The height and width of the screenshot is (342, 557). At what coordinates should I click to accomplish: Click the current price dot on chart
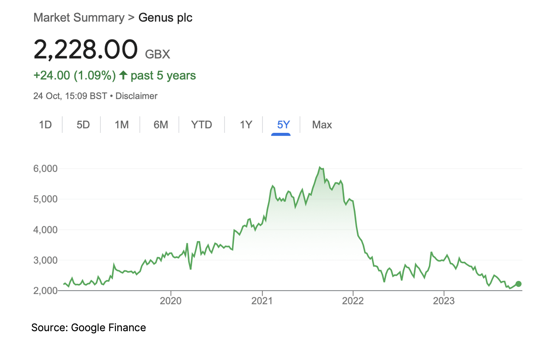coord(519,284)
